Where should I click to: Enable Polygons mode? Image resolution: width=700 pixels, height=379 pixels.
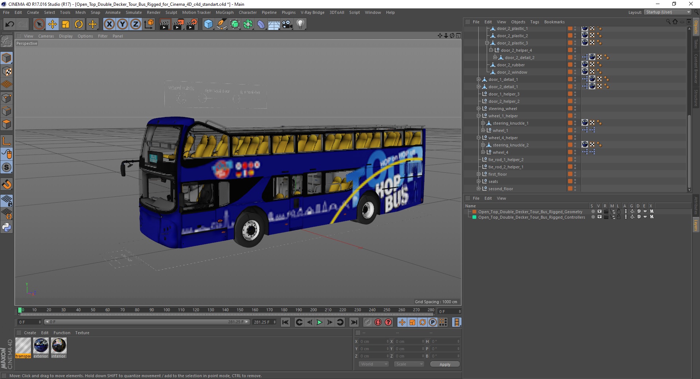coord(7,124)
